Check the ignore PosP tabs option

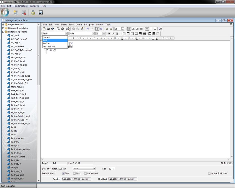[x=209, y=173]
